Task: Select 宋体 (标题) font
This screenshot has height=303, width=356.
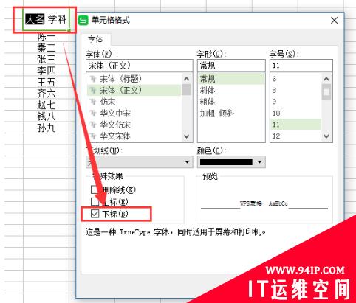Action: point(134,79)
